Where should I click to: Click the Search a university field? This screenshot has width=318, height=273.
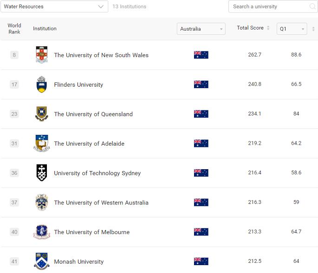tap(269, 6)
